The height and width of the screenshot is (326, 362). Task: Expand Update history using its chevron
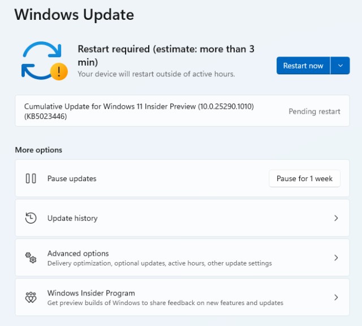(336, 218)
